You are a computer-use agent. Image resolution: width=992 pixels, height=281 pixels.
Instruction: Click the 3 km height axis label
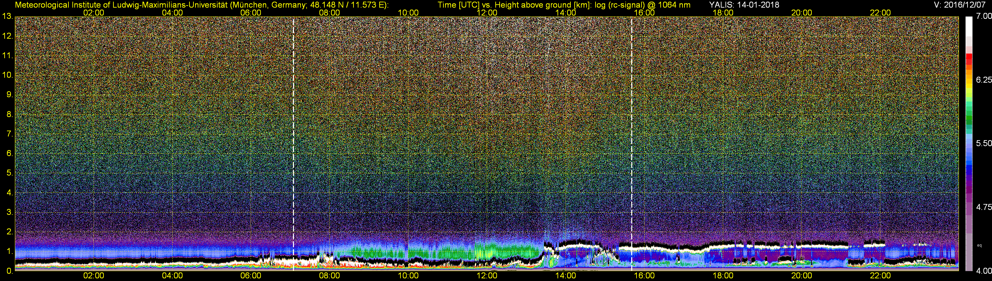tap(10, 212)
